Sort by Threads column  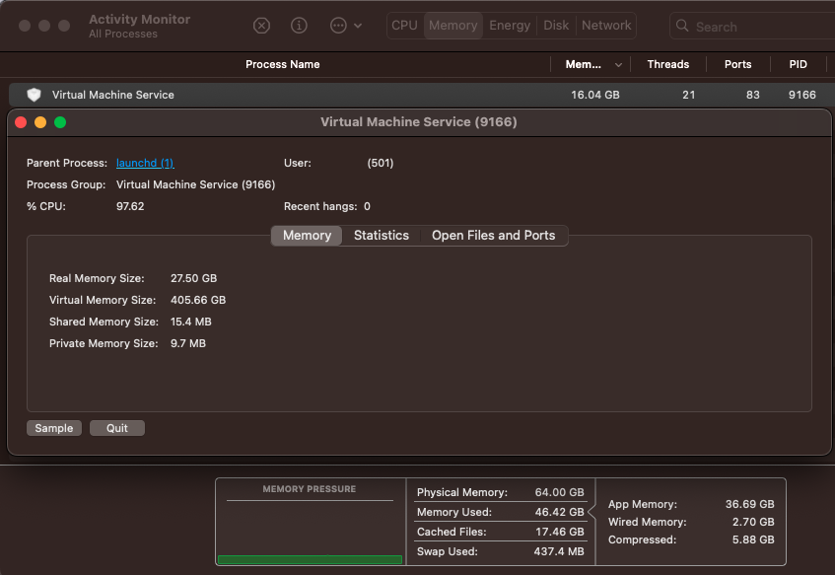[667, 64]
